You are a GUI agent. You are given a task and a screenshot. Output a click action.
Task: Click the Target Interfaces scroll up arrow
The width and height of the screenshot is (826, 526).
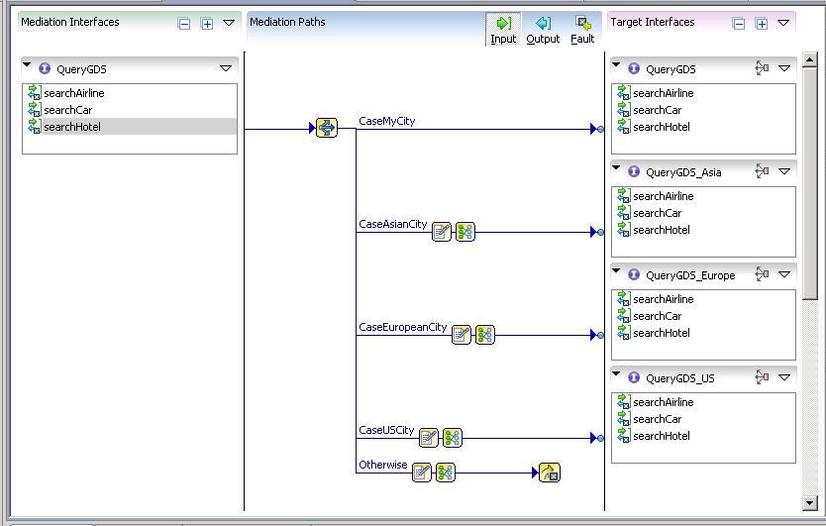(x=810, y=59)
